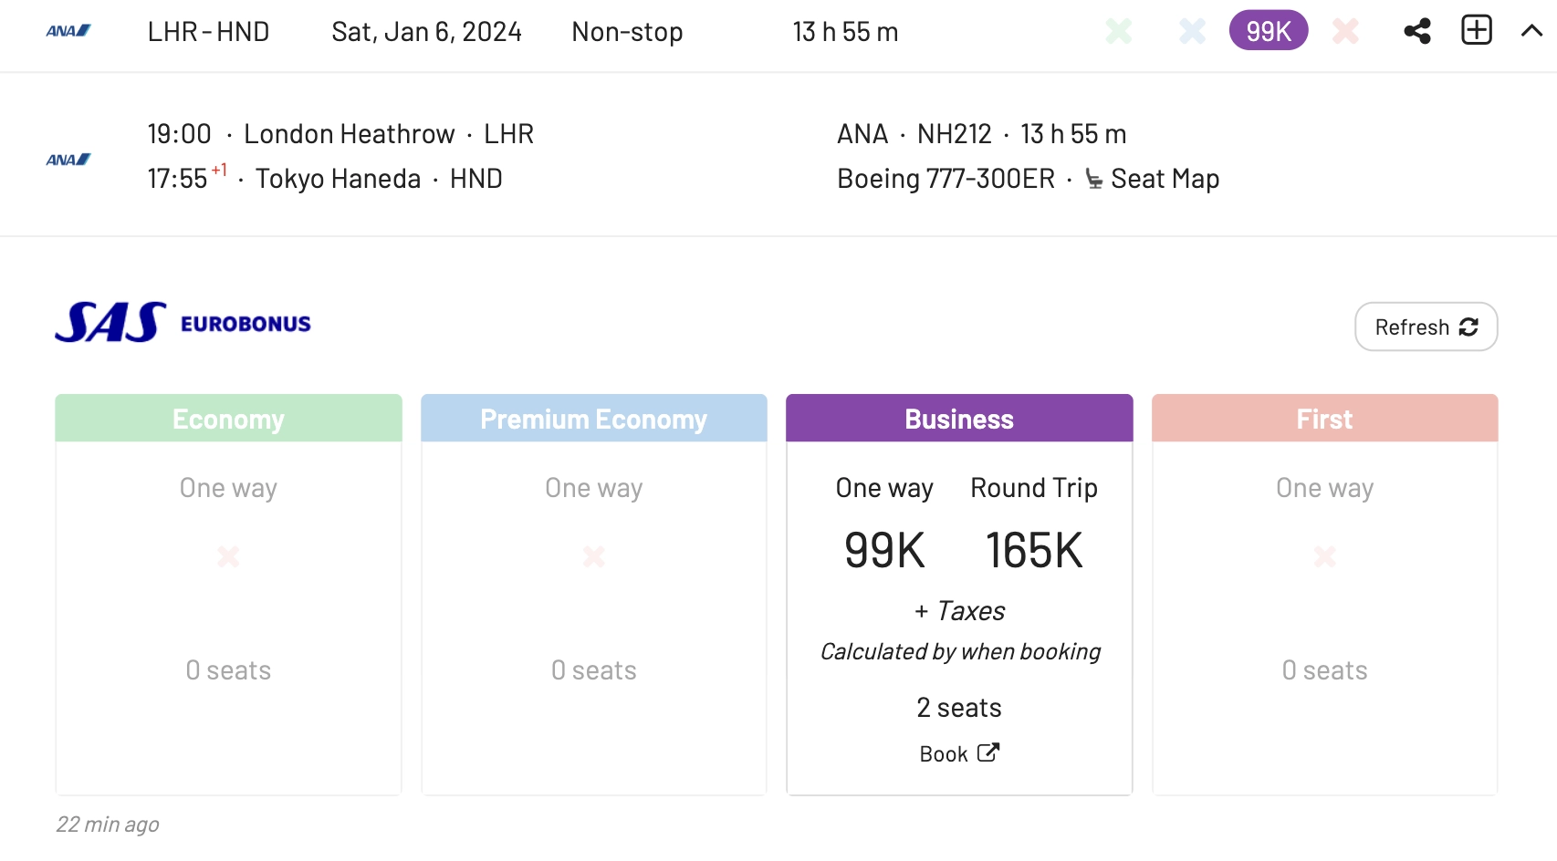The width and height of the screenshot is (1557, 861).
Task: Click the share icon in the flight header
Action: tap(1417, 31)
